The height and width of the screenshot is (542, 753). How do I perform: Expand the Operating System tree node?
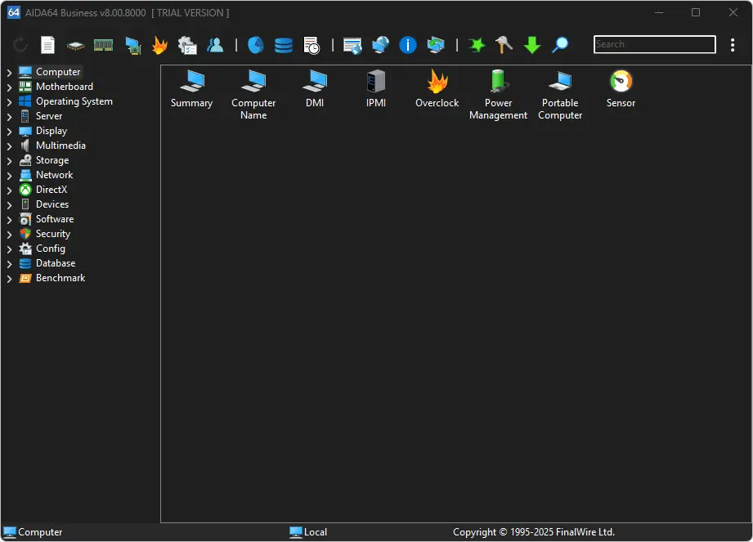click(9, 101)
